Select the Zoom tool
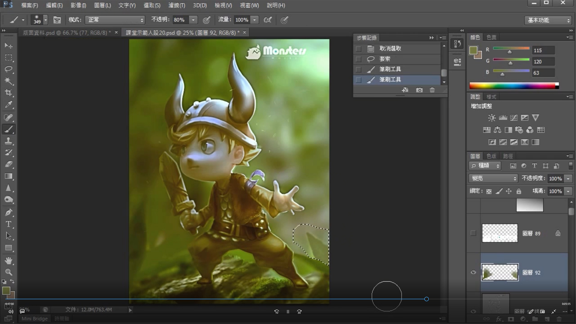 [x=8, y=272]
